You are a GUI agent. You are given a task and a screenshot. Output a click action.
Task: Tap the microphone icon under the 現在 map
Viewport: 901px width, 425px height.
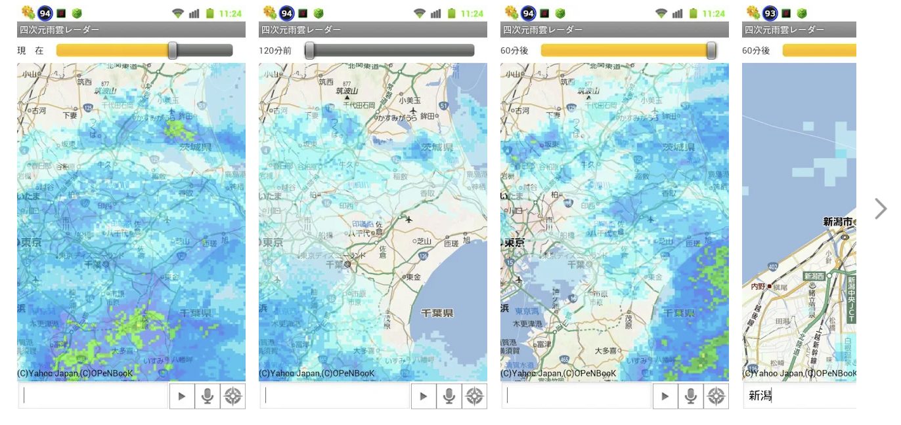pyautogui.click(x=208, y=396)
